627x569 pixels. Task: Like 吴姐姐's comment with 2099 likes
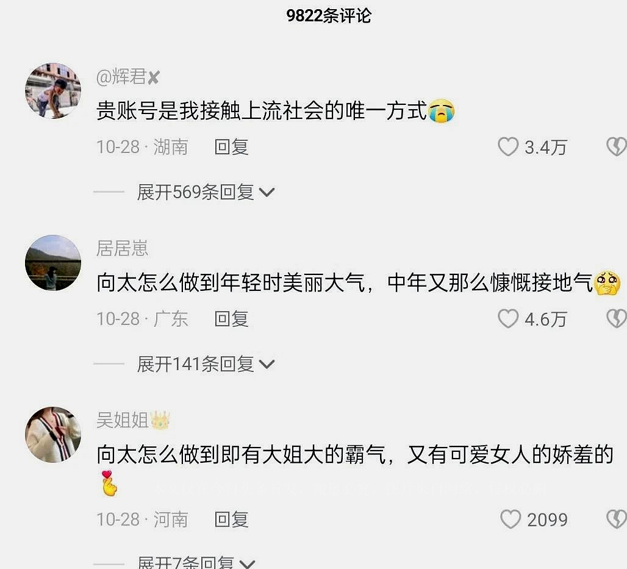pos(511,519)
